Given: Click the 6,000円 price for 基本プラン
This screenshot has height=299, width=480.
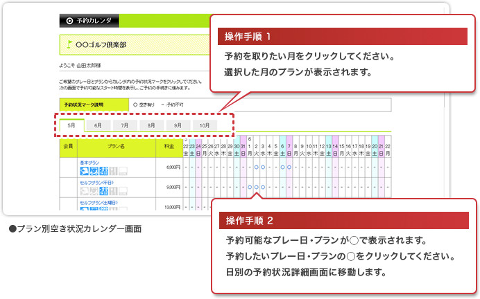Looking at the screenshot, I should pos(173,167).
